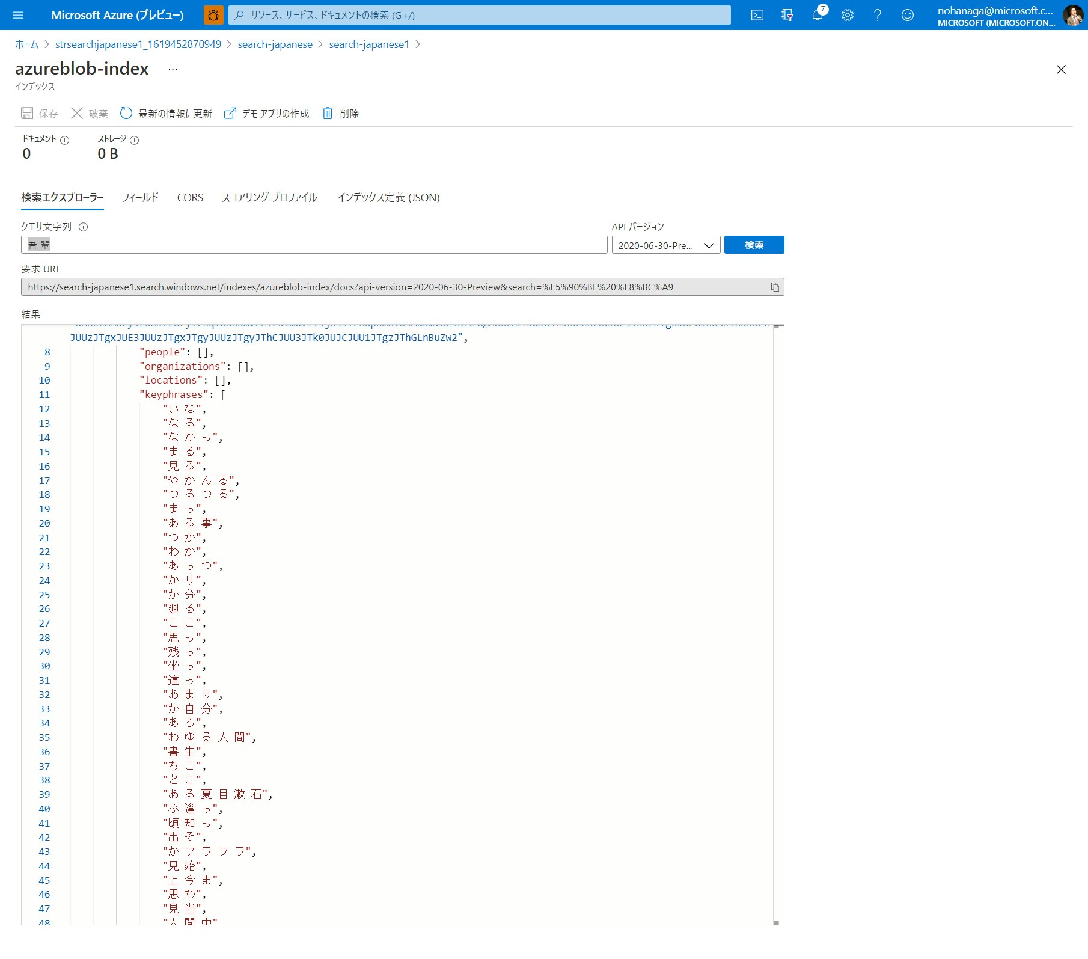Open the Azure Cloud Shell

[757, 15]
